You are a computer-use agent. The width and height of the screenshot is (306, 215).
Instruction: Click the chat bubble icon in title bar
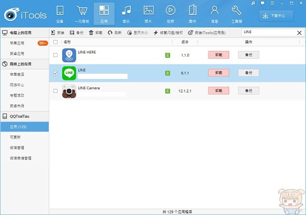(262, 3)
